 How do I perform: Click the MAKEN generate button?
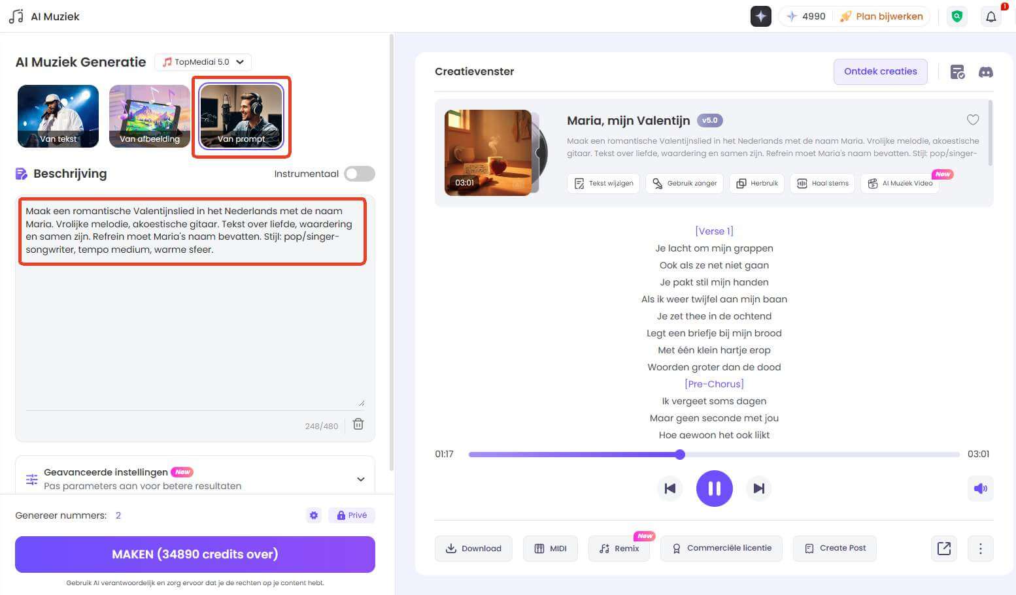[195, 555]
